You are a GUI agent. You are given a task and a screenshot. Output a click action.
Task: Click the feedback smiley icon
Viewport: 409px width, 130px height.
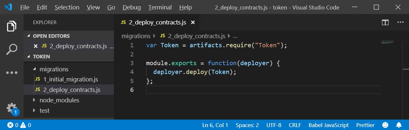pyautogui.click(x=385, y=125)
